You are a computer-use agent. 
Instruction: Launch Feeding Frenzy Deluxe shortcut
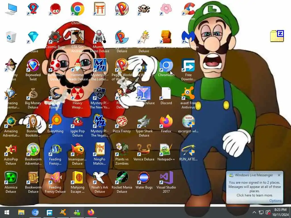[55, 178]
